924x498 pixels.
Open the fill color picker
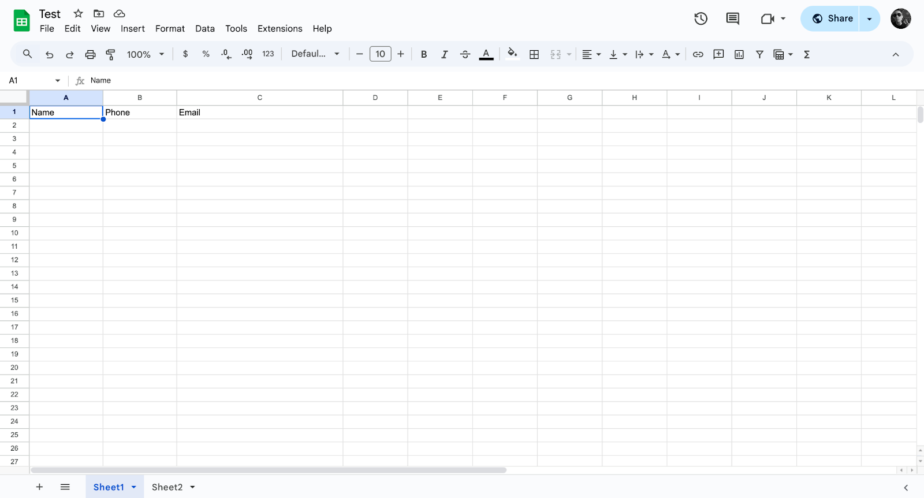click(512, 54)
